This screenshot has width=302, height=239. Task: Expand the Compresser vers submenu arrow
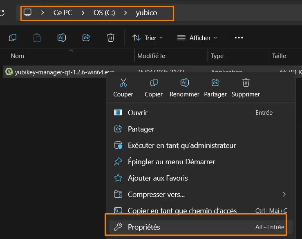284,194
